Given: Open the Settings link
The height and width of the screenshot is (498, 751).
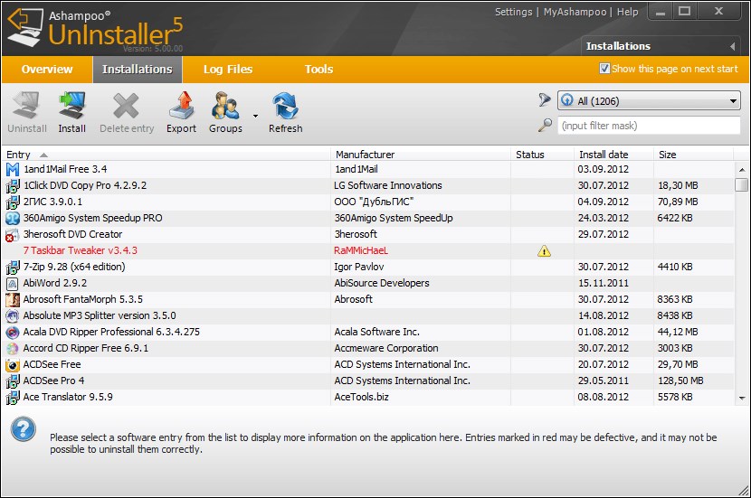Looking at the screenshot, I should coord(513,12).
